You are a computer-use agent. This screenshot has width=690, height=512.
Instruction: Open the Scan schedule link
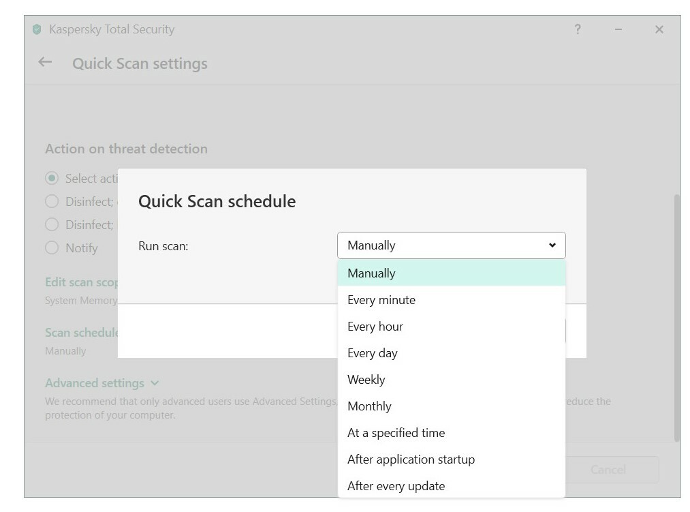click(x=82, y=332)
